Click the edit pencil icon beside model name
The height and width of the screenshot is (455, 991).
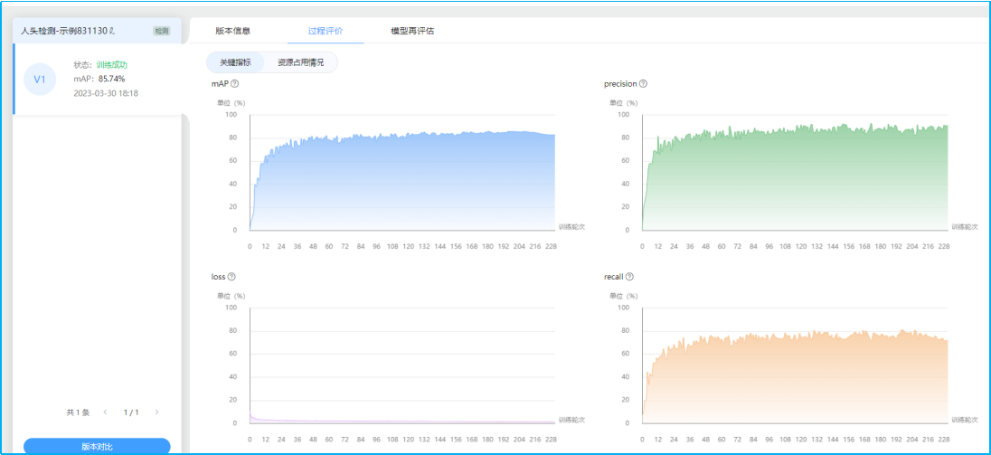point(112,31)
